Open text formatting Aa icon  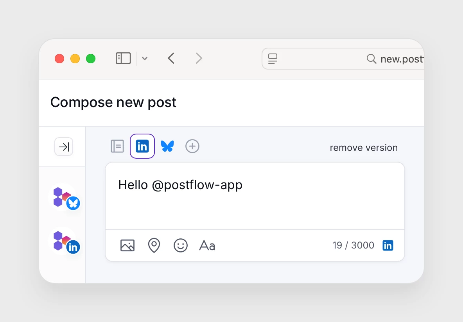pos(207,245)
